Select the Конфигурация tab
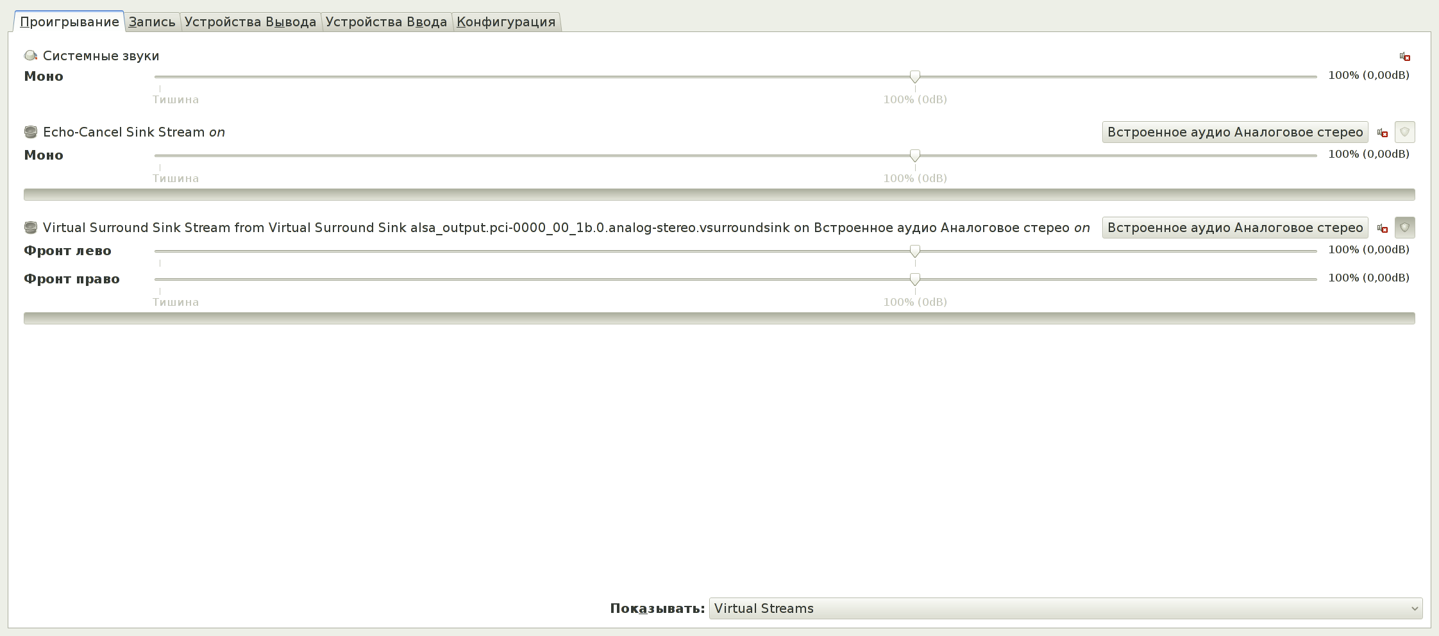Image resolution: width=1439 pixels, height=636 pixels. tap(506, 22)
